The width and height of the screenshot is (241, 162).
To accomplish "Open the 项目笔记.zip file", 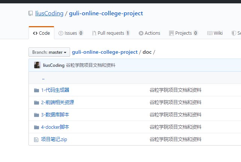I will click(x=54, y=139).
